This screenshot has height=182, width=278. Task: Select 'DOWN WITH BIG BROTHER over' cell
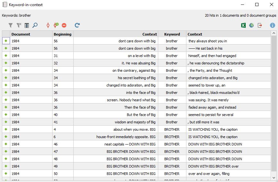click(x=228, y=166)
